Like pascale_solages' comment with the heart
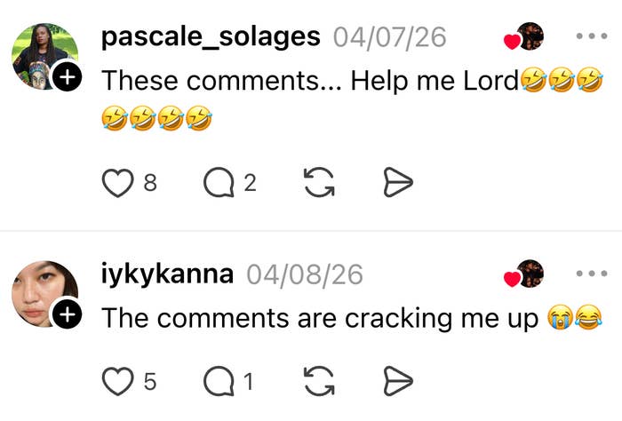Viewport: 622px width, 421px height. 117,183
